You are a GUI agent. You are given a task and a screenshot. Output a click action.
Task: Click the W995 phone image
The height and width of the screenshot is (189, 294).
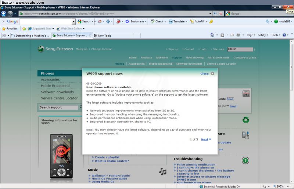click(61, 156)
